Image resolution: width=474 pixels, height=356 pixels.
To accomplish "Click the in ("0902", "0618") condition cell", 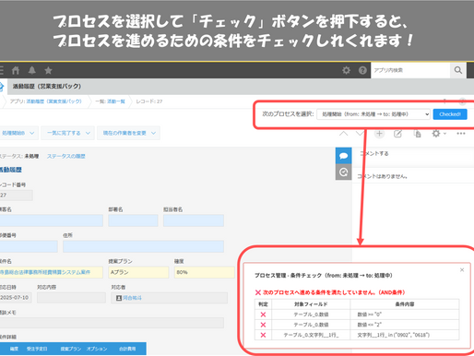I will [x=405, y=335].
